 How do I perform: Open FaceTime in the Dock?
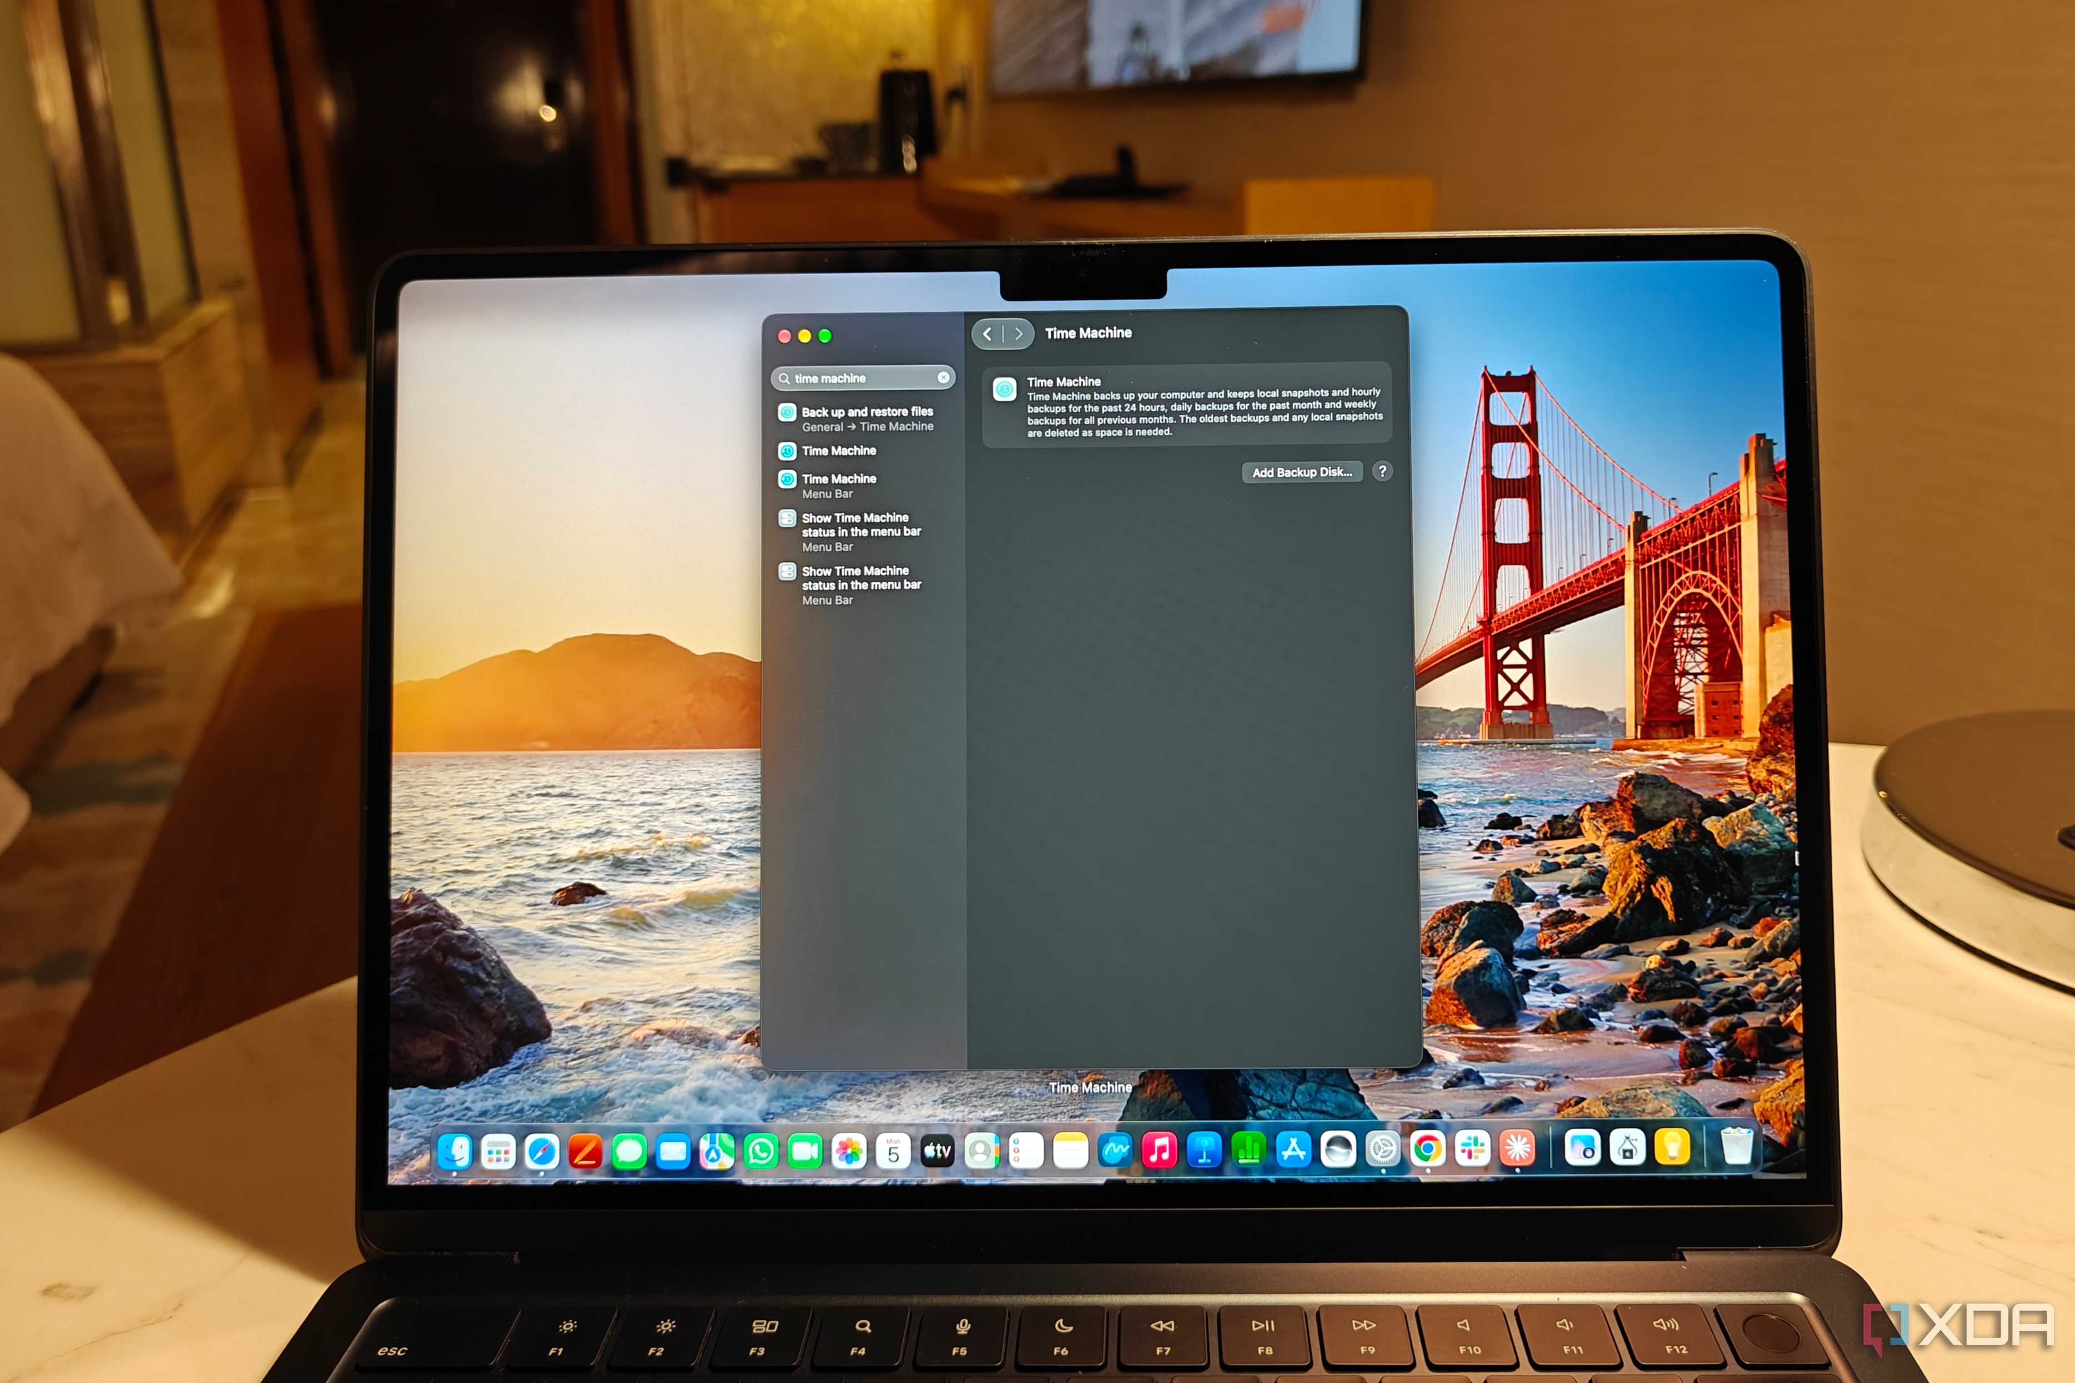coord(804,1151)
